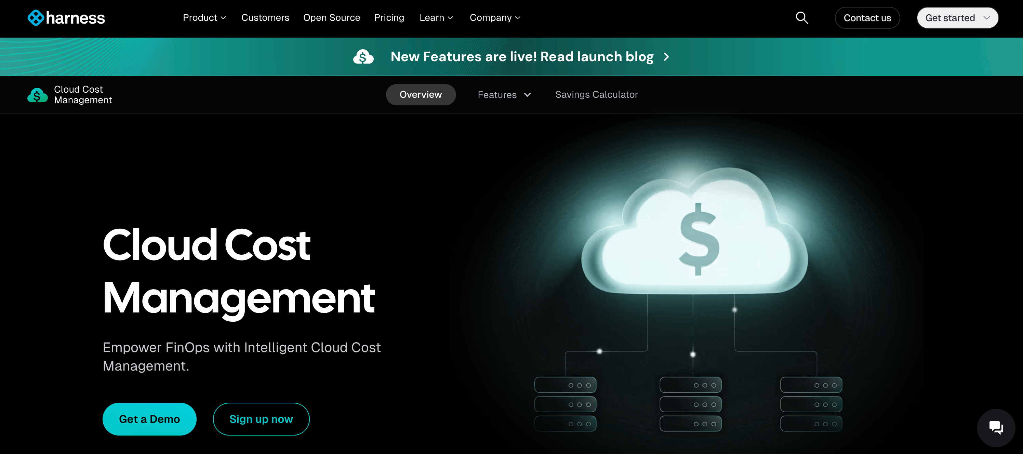Image resolution: width=1023 pixels, height=454 pixels.
Task: Click the banner's right arrow chevron
Action: click(666, 57)
